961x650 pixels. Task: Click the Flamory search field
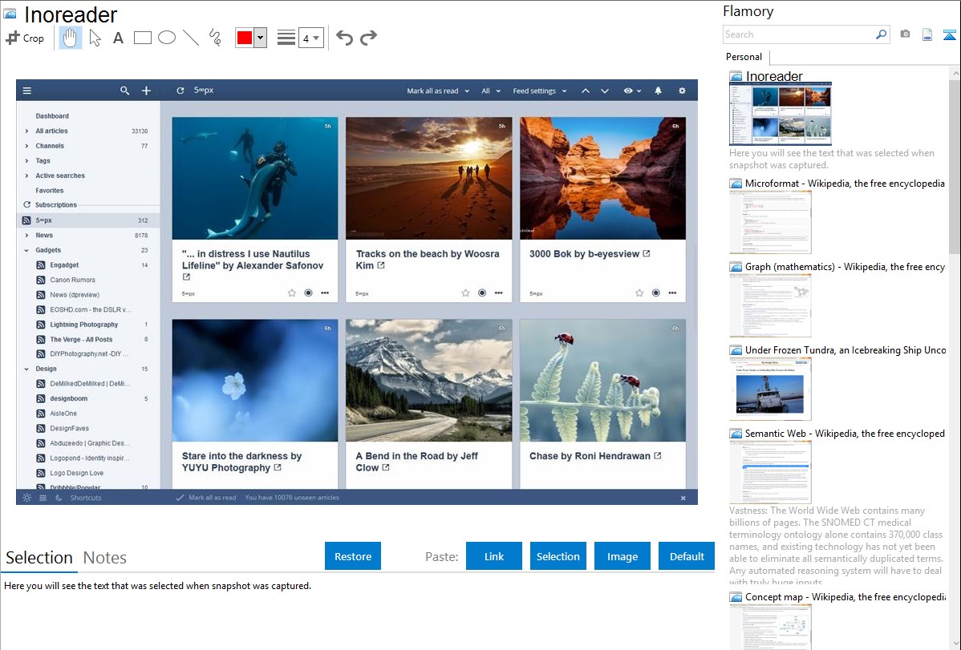click(x=798, y=34)
